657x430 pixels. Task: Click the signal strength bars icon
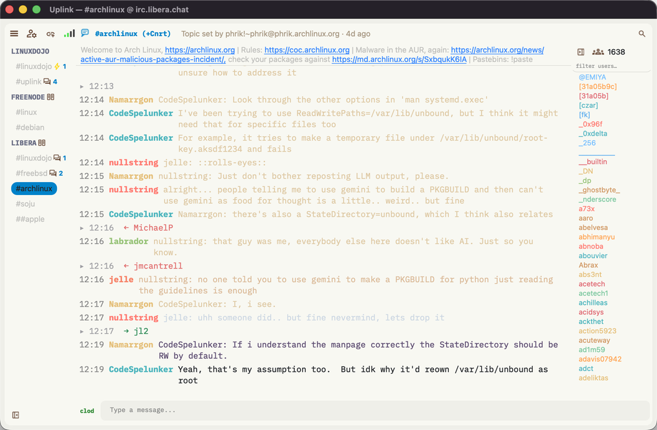point(69,34)
